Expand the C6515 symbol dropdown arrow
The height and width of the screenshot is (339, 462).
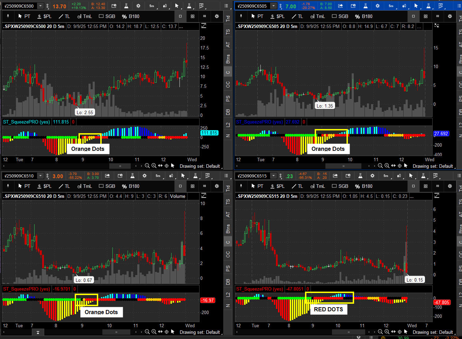[274, 176]
